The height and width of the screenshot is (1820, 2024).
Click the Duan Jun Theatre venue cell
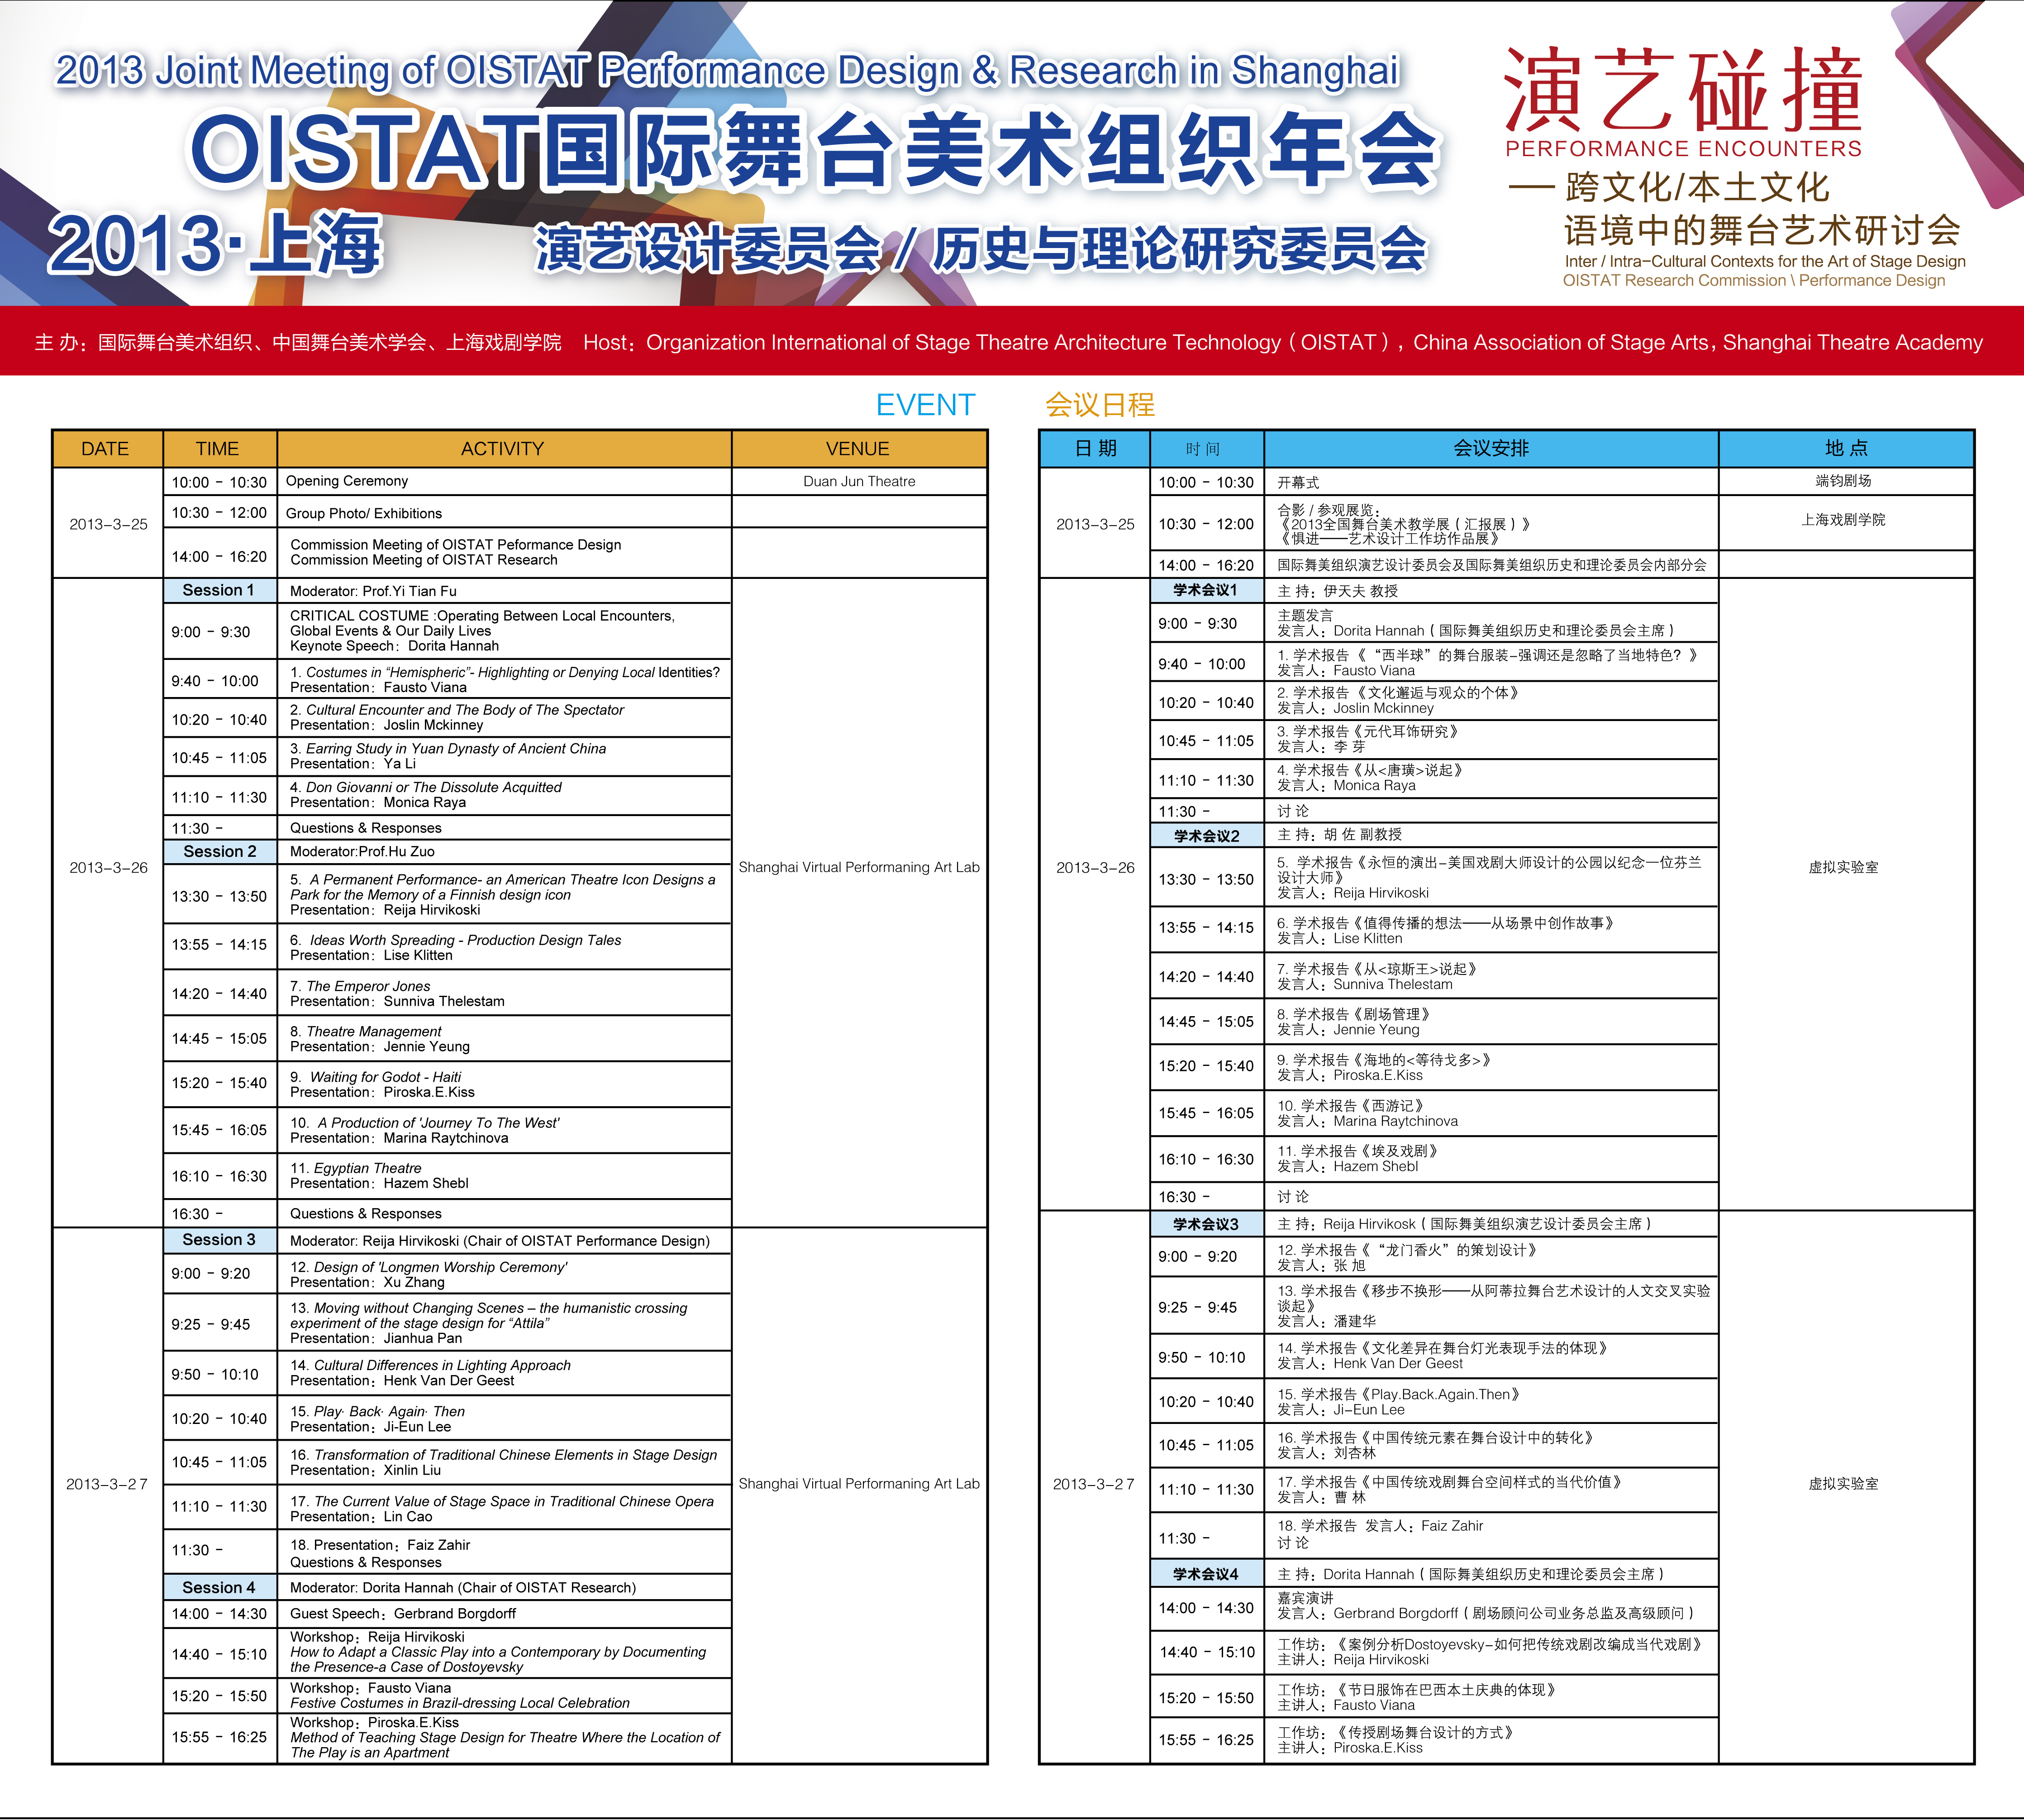[x=858, y=481]
